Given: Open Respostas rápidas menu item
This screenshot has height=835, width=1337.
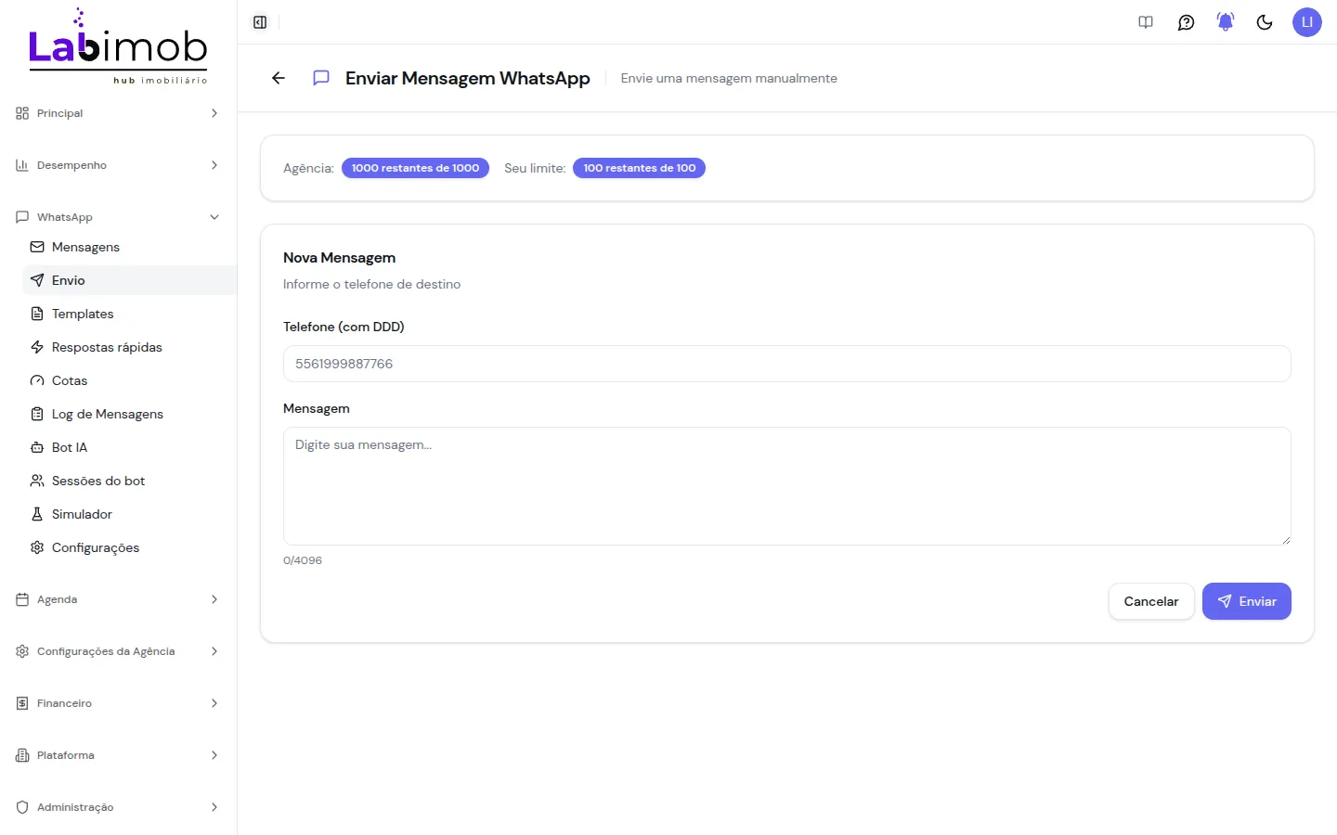Looking at the screenshot, I should click(x=129, y=347).
